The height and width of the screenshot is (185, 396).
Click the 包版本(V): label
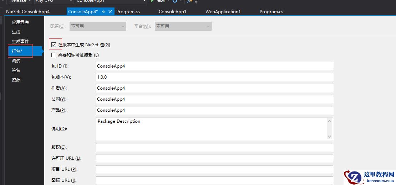[x=61, y=77]
